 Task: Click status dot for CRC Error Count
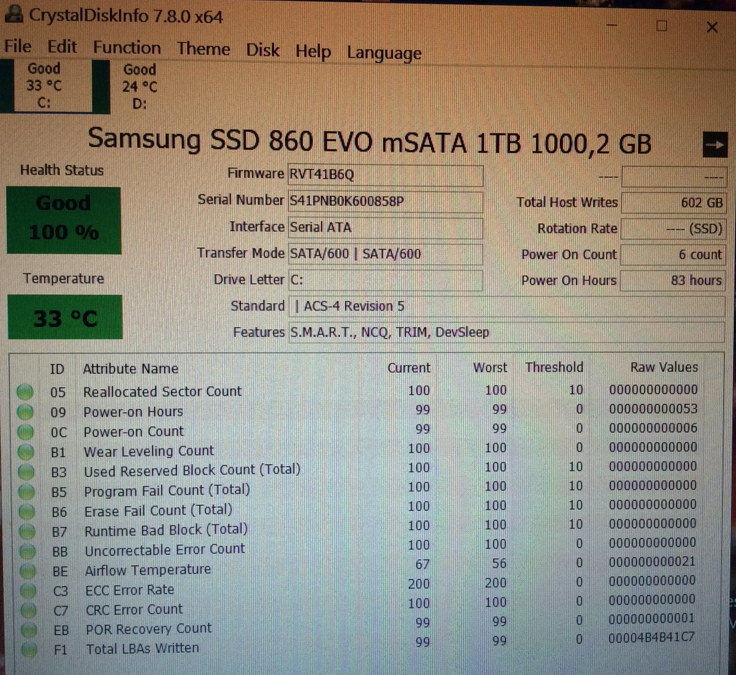coord(29,611)
